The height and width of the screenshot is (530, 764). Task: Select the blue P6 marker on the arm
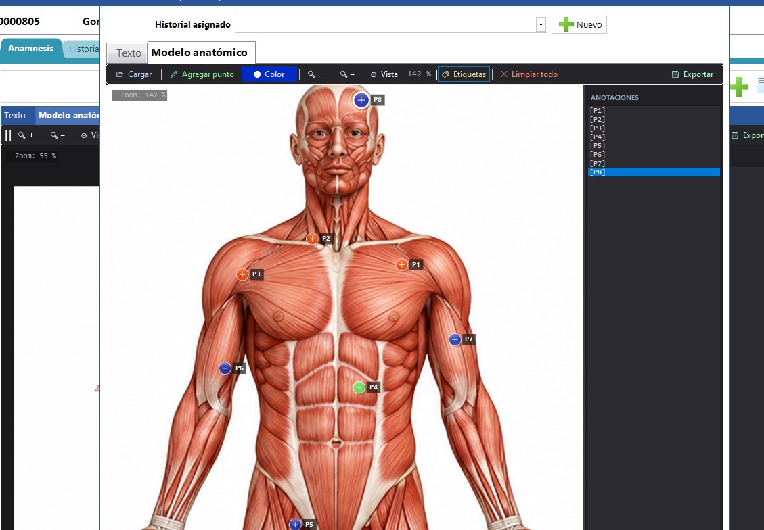225,368
